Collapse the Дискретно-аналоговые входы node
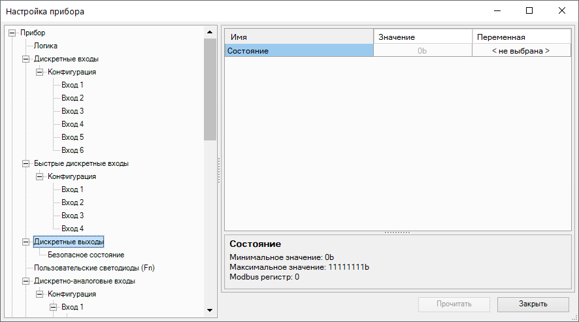 (x=25, y=281)
